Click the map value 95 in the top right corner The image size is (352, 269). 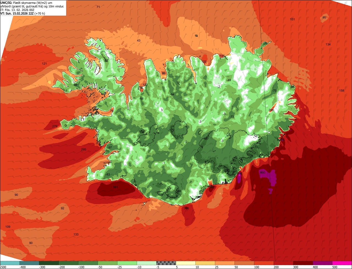click(x=324, y=17)
